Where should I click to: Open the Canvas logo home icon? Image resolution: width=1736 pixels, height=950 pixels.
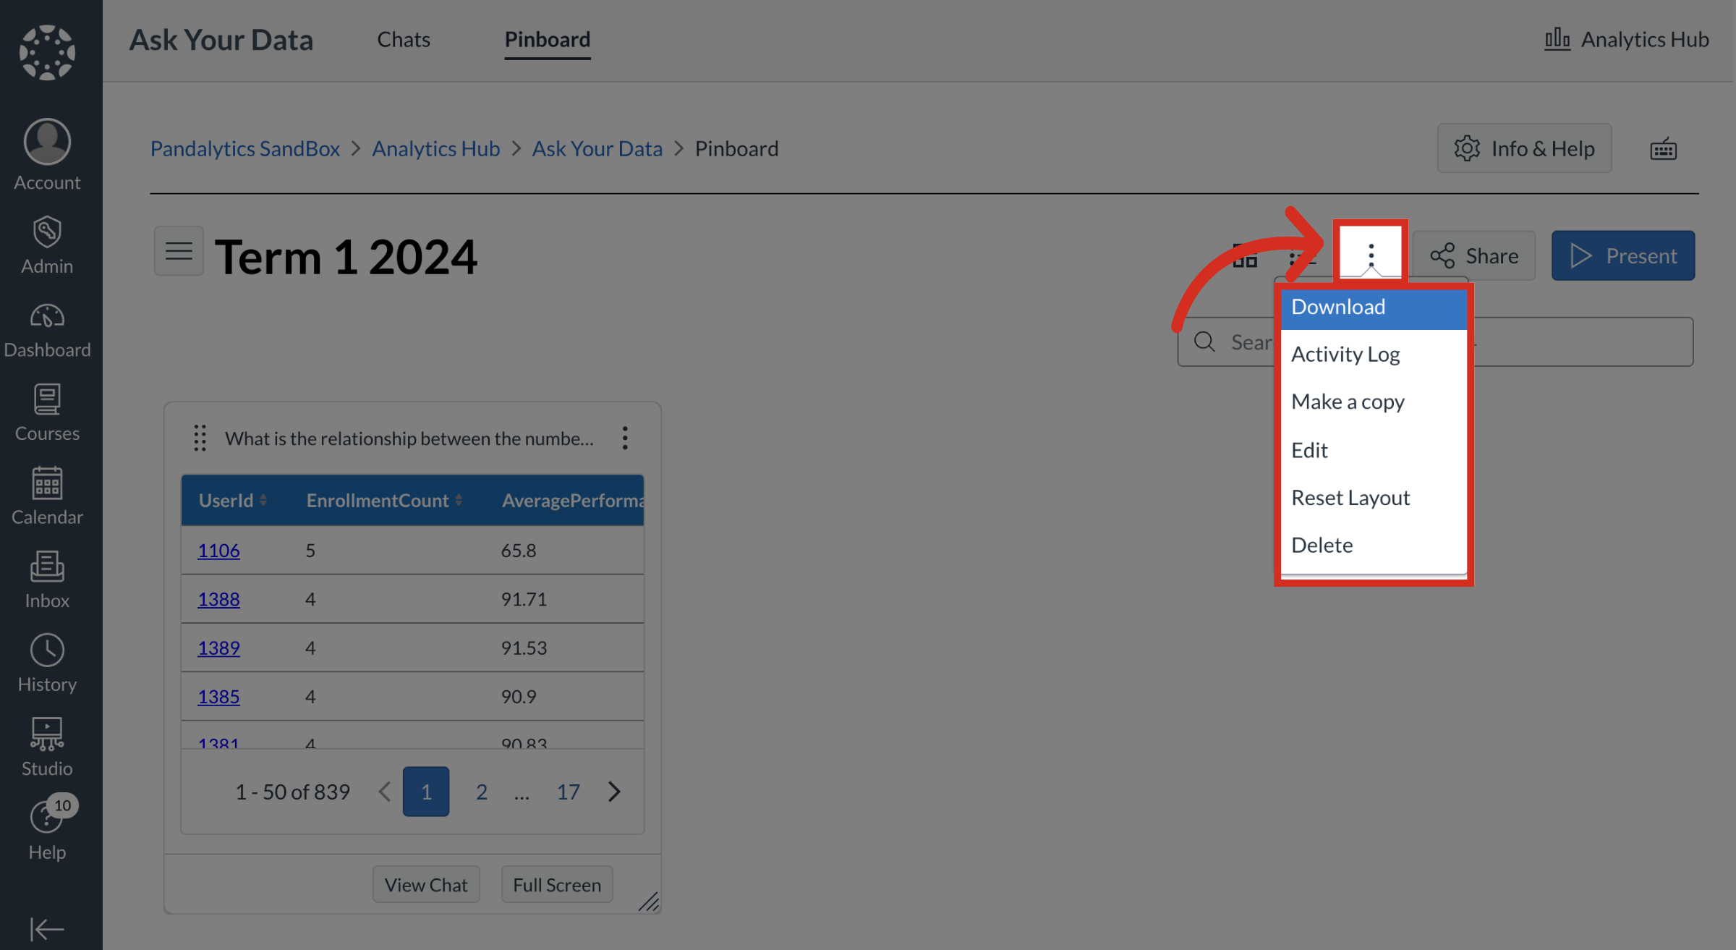click(47, 53)
